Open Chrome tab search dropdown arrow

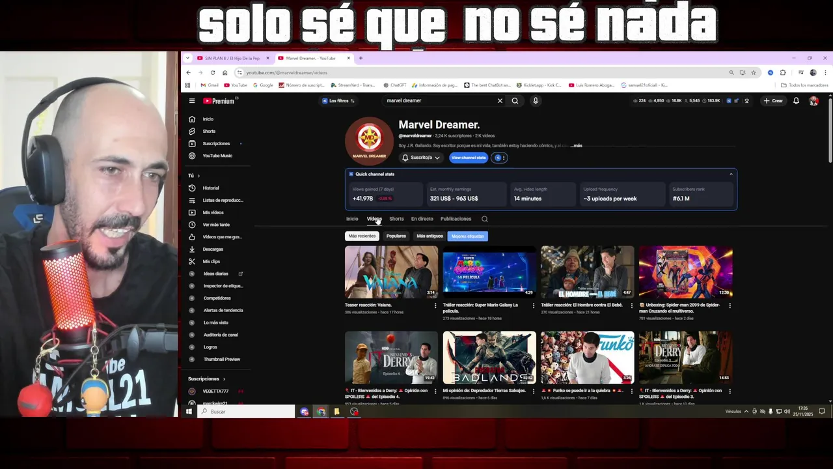(188, 58)
